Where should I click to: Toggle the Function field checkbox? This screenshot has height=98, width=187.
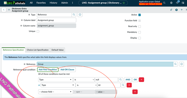[140, 21]
